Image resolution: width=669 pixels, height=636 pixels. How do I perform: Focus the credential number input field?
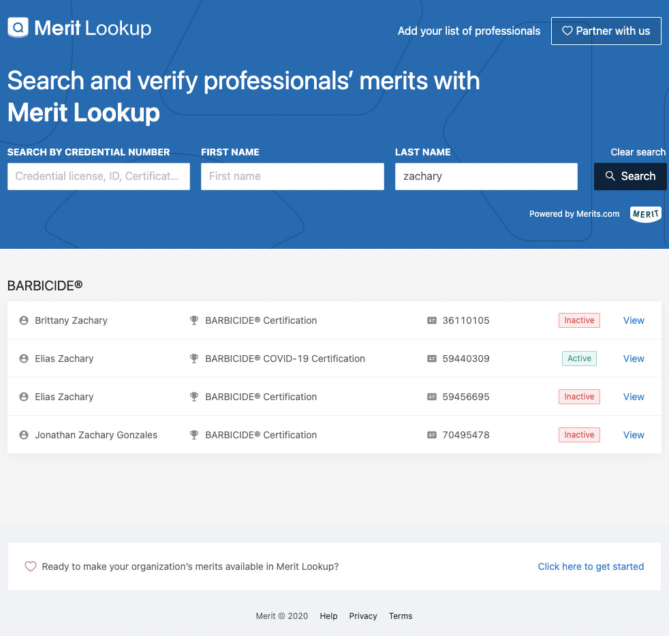(99, 177)
